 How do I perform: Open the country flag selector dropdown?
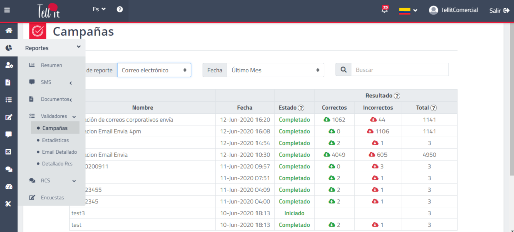pos(408,10)
